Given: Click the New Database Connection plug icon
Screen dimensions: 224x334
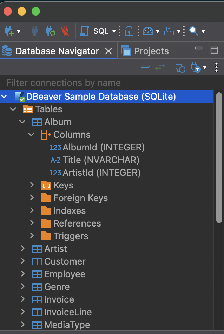Looking at the screenshot, I should pyautogui.click(x=8, y=31).
